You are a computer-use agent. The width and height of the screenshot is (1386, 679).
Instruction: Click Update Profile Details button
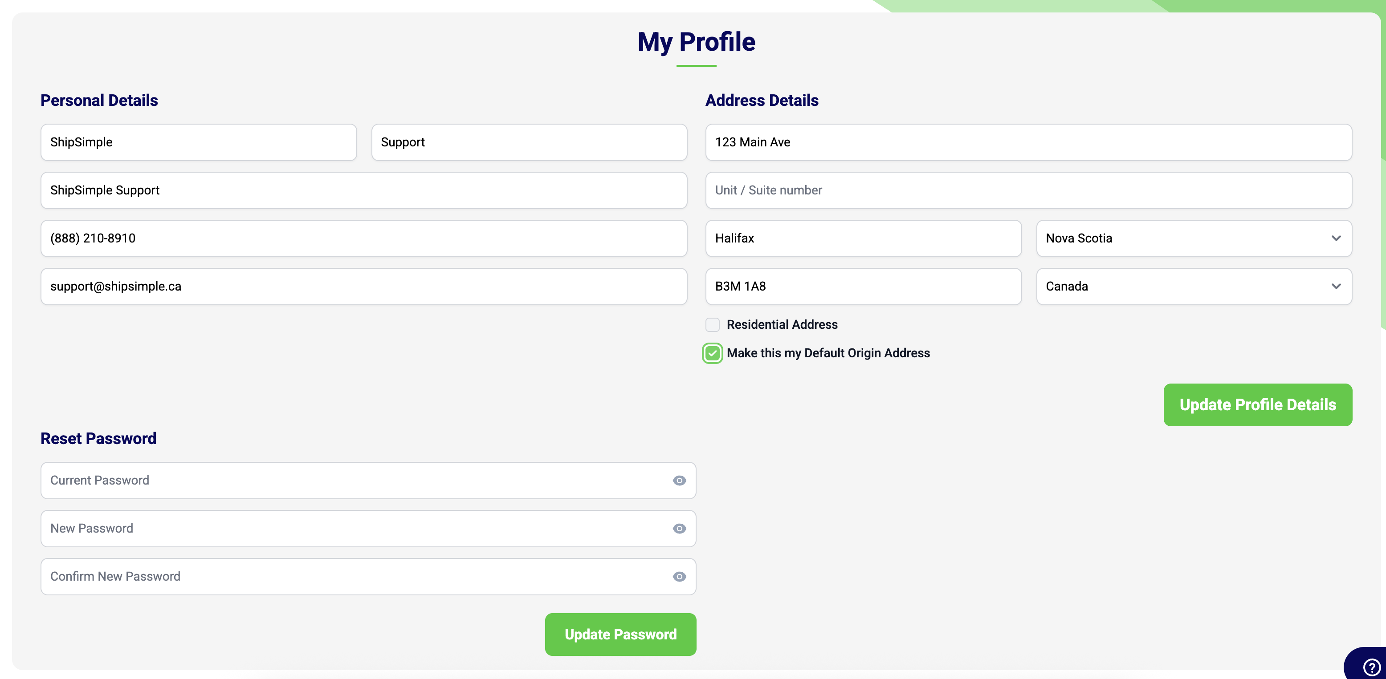coord(1257,405)
